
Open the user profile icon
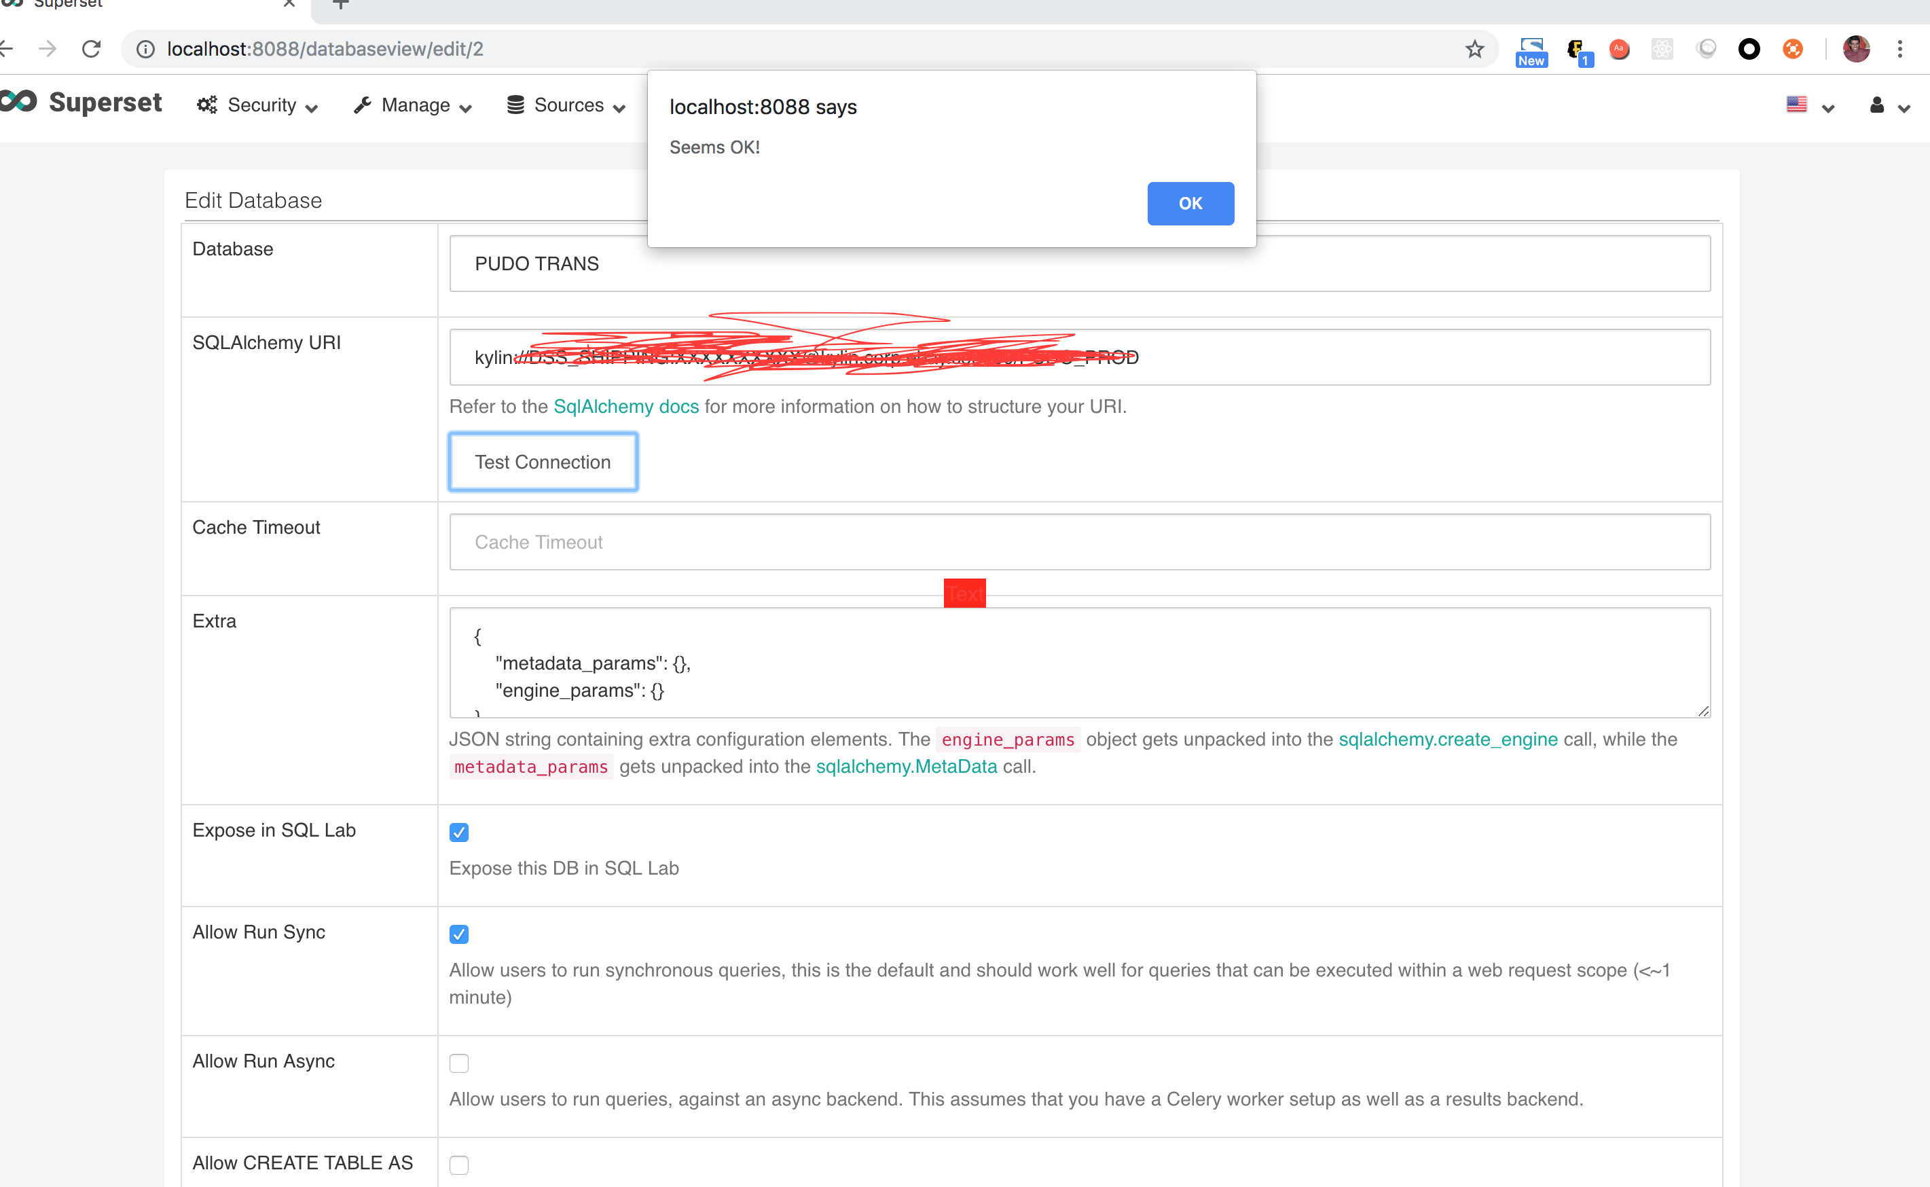(x=1876, y=106)
